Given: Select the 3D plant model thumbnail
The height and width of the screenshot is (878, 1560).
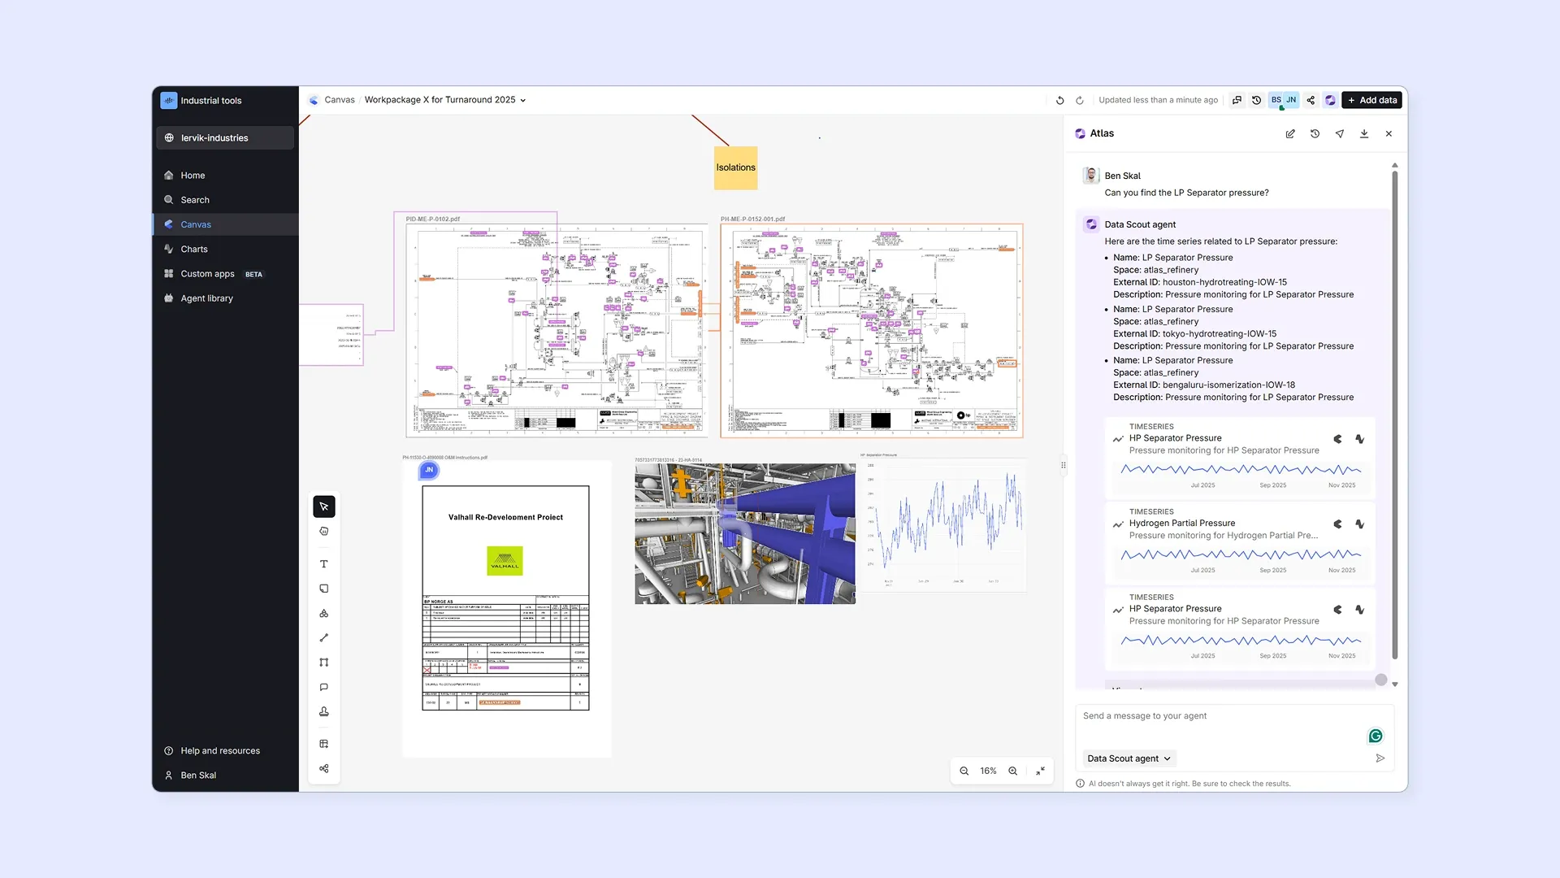Looking at the screenshot, I should 745,533.
